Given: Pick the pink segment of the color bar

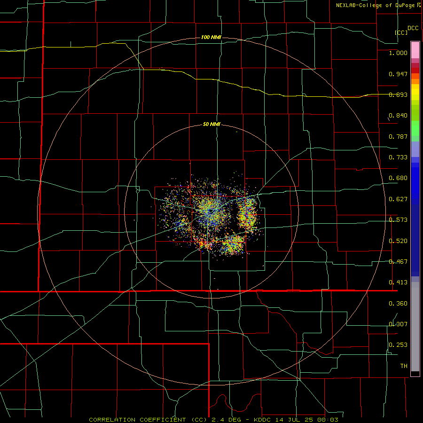Looking at the screenshot, I should point(415,50).
